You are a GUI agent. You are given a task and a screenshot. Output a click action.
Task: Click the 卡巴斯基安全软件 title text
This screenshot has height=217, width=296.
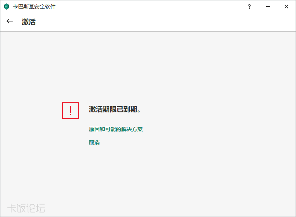click(34, 7)
